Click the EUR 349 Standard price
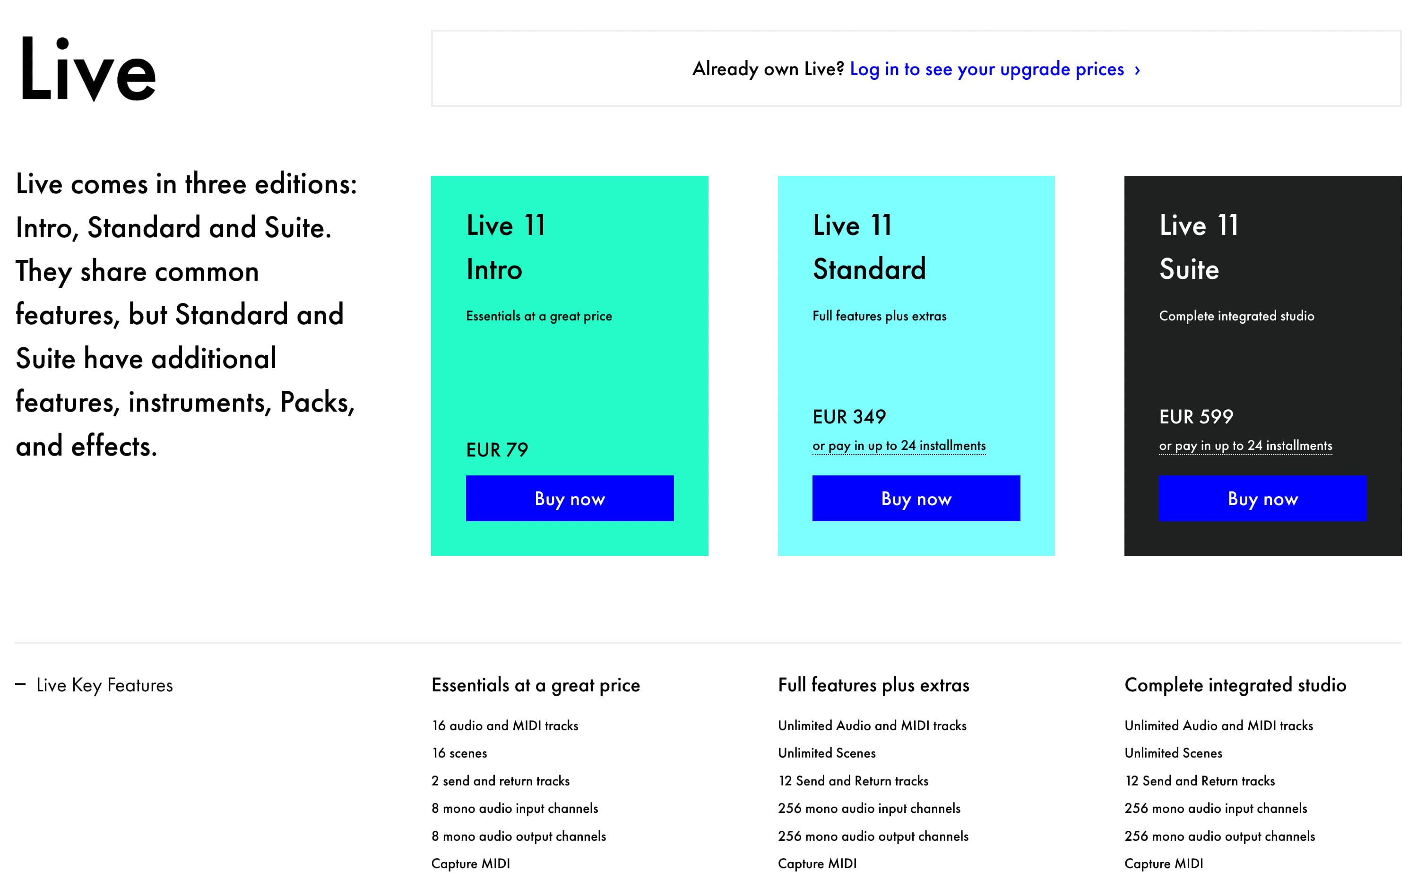 (x=849, y=416)
